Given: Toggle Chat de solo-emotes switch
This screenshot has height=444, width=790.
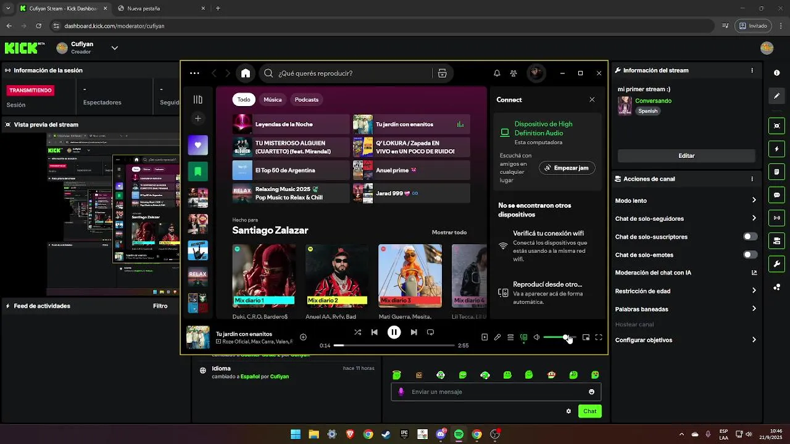Looking at the screenshot, I should pyautogui.click(x=750, y=255).
